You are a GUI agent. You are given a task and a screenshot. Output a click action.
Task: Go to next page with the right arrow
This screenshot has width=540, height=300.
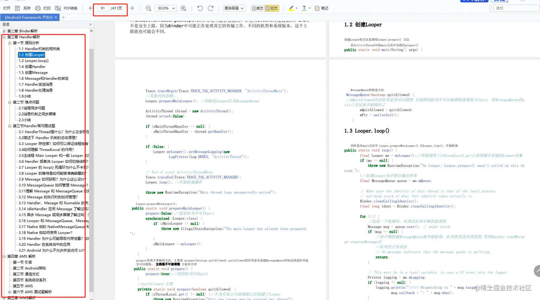132,8
